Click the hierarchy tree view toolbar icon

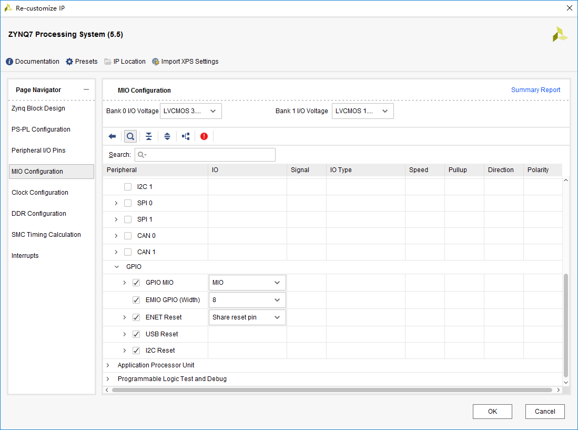click(186, 136)
